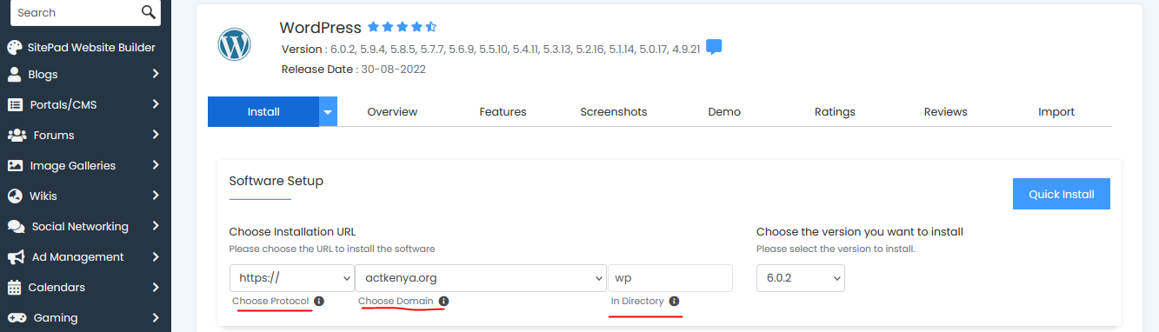Viewport: 1159px width, 332px height.
Task: Expand the Image Galleries category chevron
Action: (156, 165)
